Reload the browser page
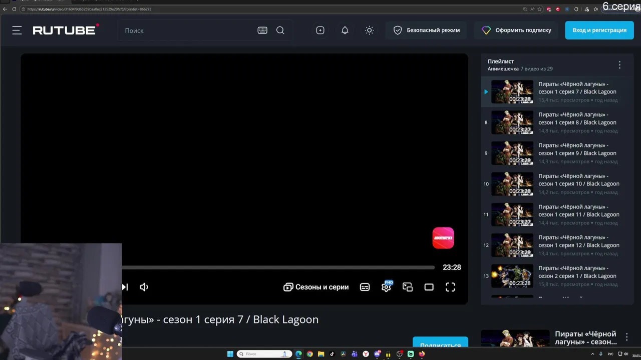Image resolution: width=641 pixels, height=360 pixels. [14, 9]
